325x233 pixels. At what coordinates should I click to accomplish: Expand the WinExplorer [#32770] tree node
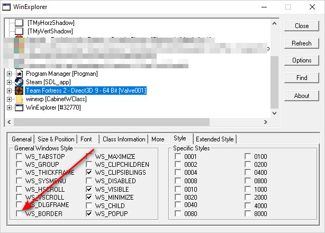pos(9,107)
